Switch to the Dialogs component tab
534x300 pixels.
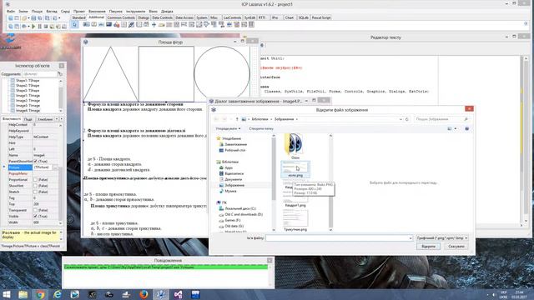coord(144,17)
